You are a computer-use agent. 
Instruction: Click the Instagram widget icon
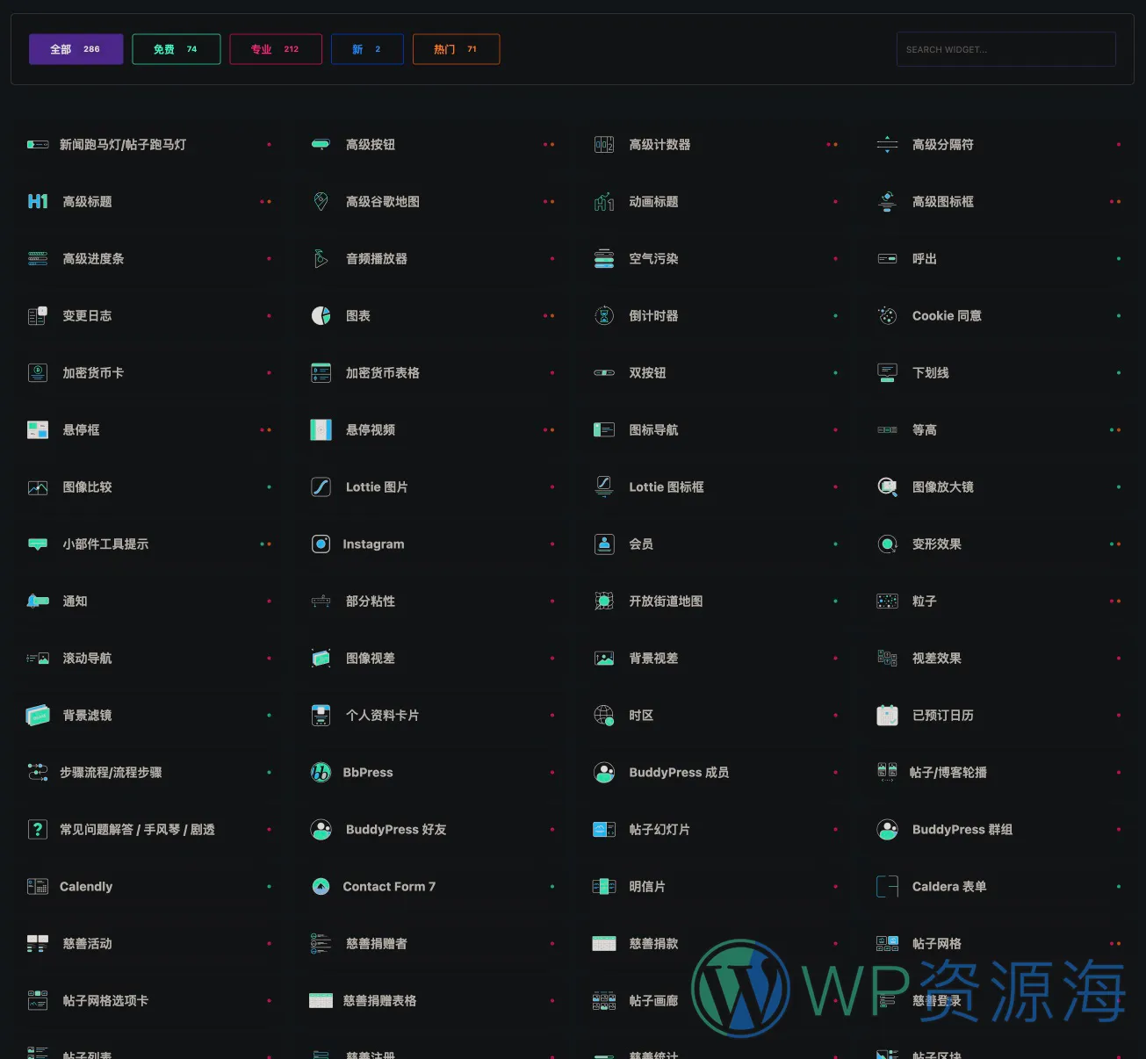(x=321, y=544)
